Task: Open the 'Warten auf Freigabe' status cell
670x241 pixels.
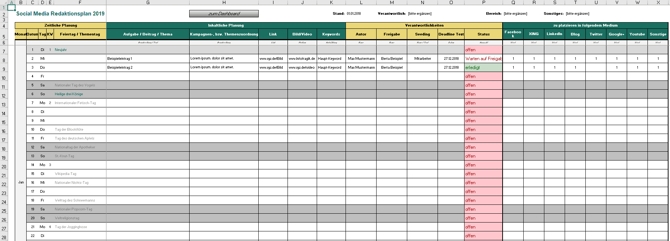Action: [483, 59]
